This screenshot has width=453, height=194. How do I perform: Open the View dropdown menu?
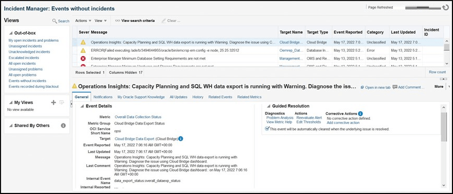click(101, 21)
